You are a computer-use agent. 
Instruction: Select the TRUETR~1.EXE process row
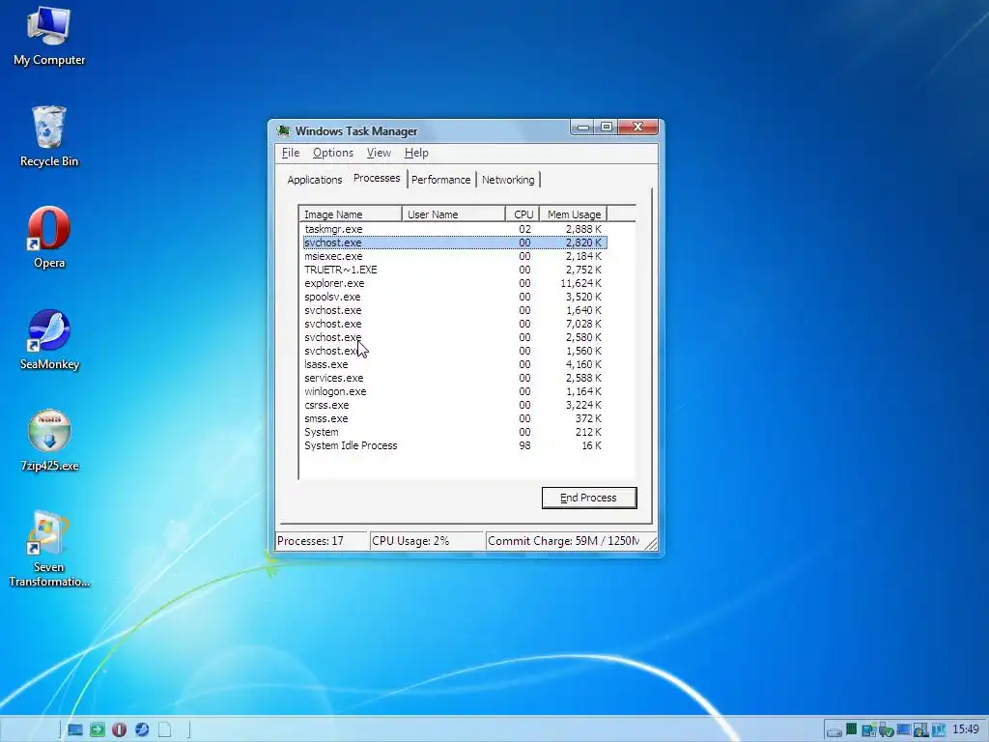pos(454,270)
